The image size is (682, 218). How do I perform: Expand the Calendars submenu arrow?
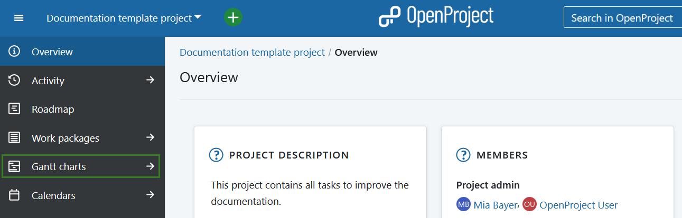pos(151,195)
